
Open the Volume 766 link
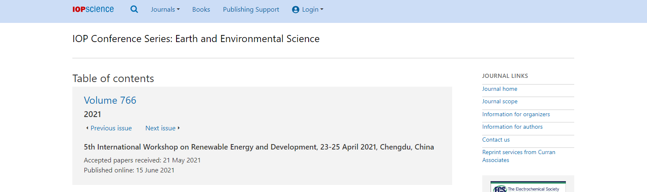110,100
